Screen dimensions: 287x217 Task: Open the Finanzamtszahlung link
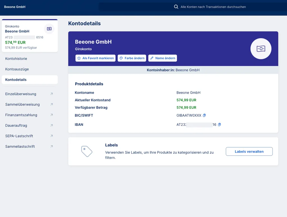pos(21,115)
